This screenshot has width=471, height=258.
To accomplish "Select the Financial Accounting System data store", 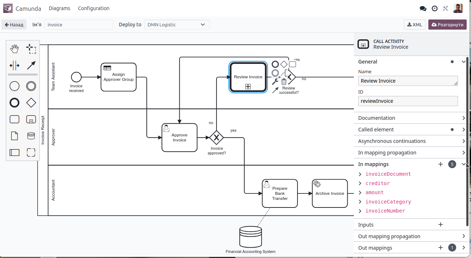I will point(251,237).
